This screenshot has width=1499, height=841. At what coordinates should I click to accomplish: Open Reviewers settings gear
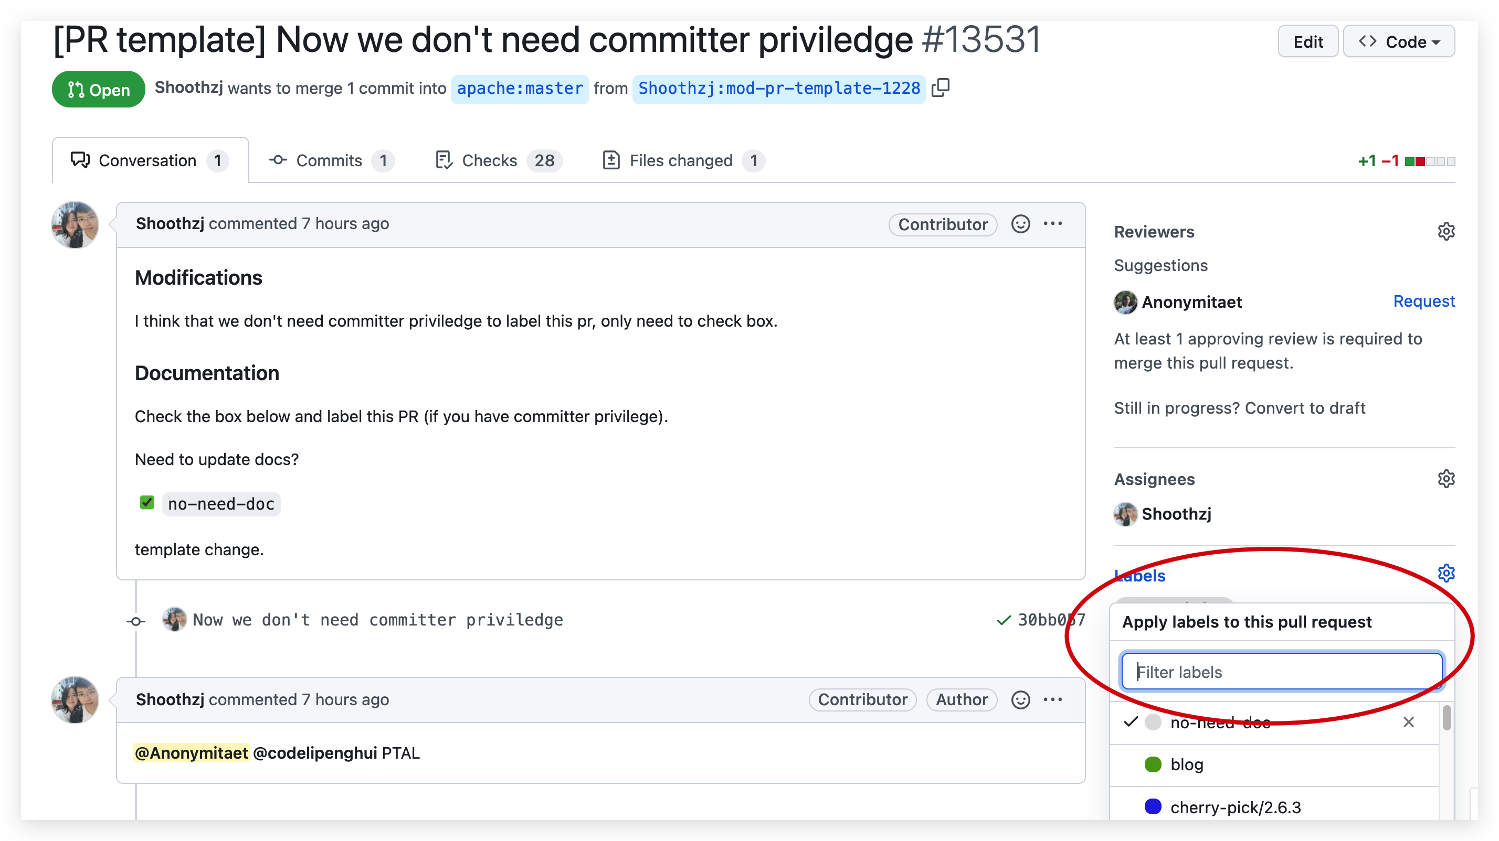(x=1445, y=231)
